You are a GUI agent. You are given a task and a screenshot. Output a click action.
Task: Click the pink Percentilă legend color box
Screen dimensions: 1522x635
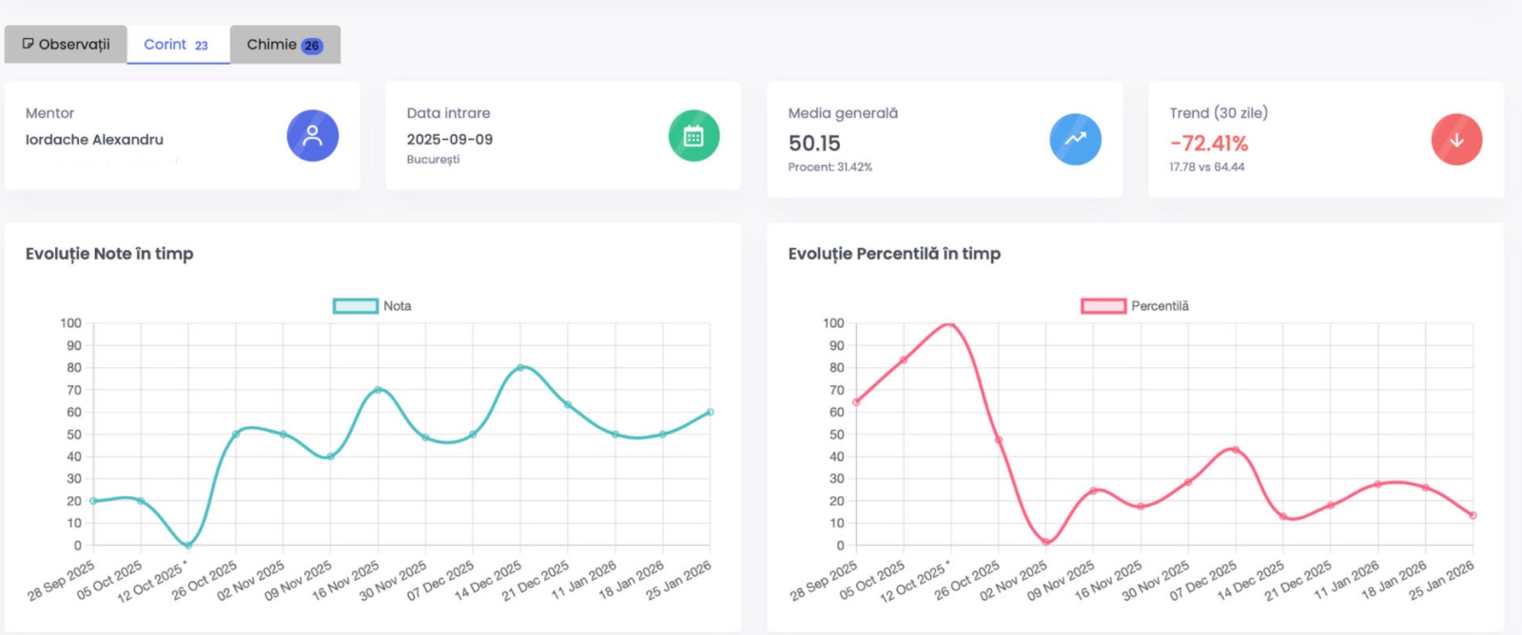(x=1103, y=306)
